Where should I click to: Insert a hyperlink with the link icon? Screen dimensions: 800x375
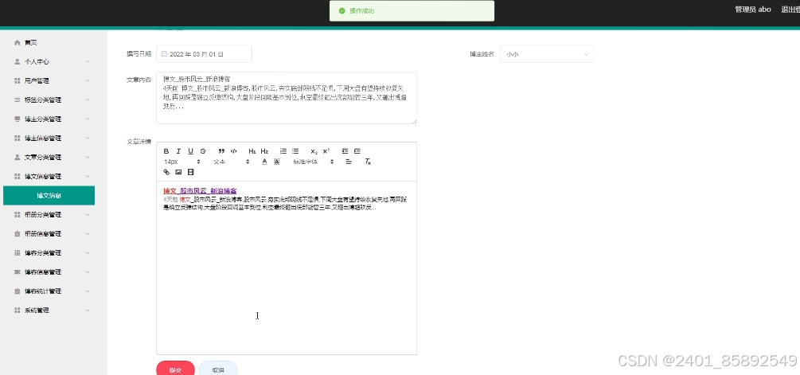coord(166,173)
